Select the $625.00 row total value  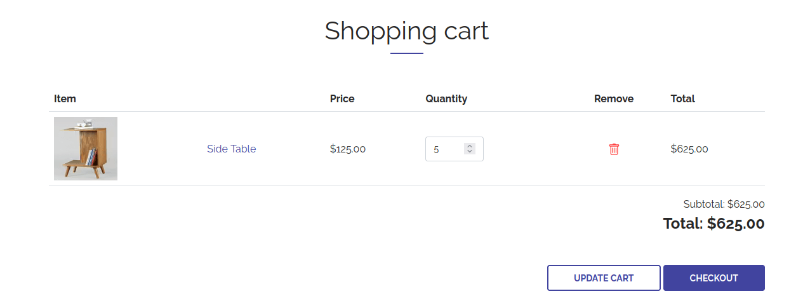pyautogui.click(x=689, y=149)
